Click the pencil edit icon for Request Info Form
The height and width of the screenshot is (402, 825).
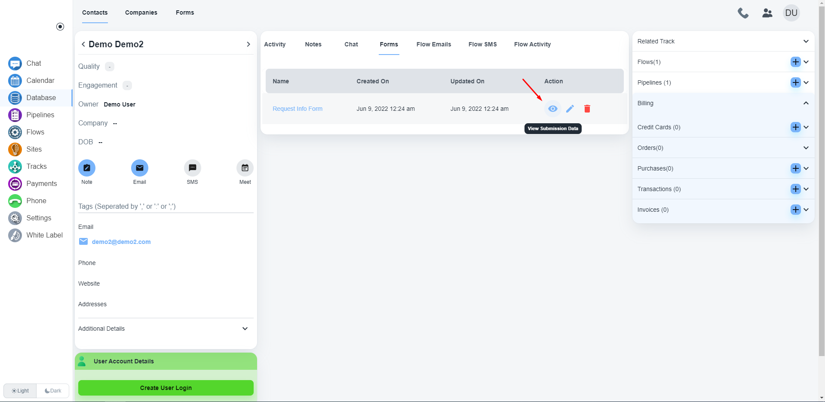(x=570, y=109)
